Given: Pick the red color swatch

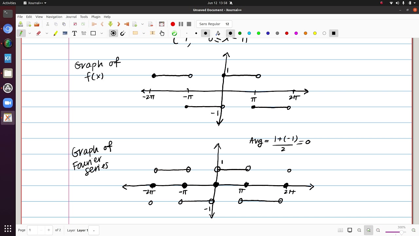Looking at the screenshot, I should (x=287, y=33).
